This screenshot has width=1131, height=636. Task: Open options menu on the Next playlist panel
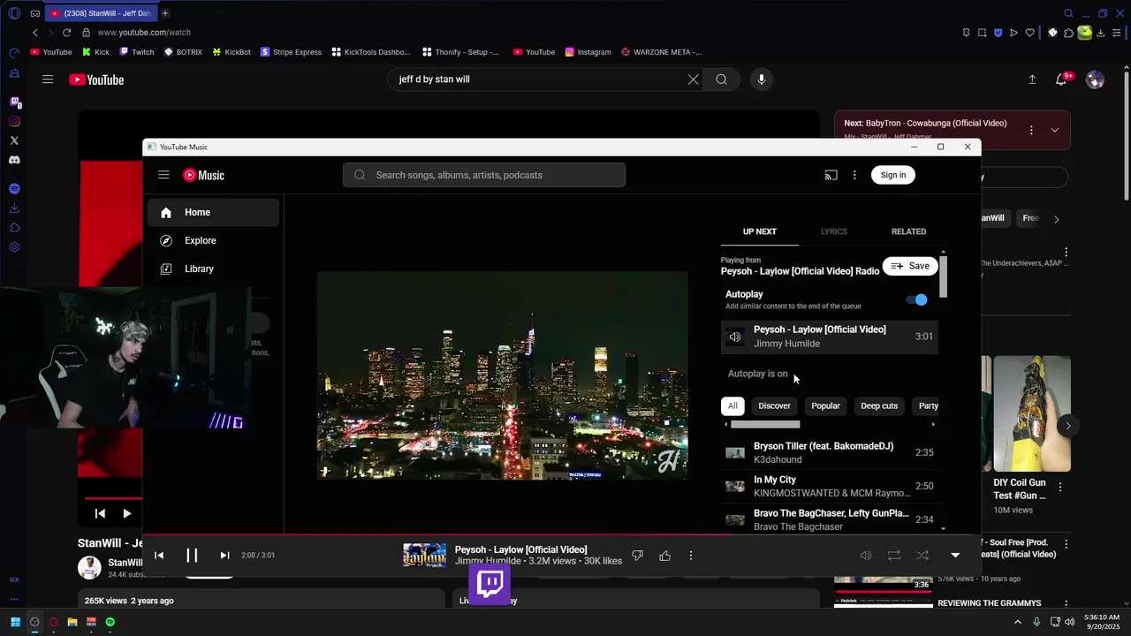coord(1031,130)
